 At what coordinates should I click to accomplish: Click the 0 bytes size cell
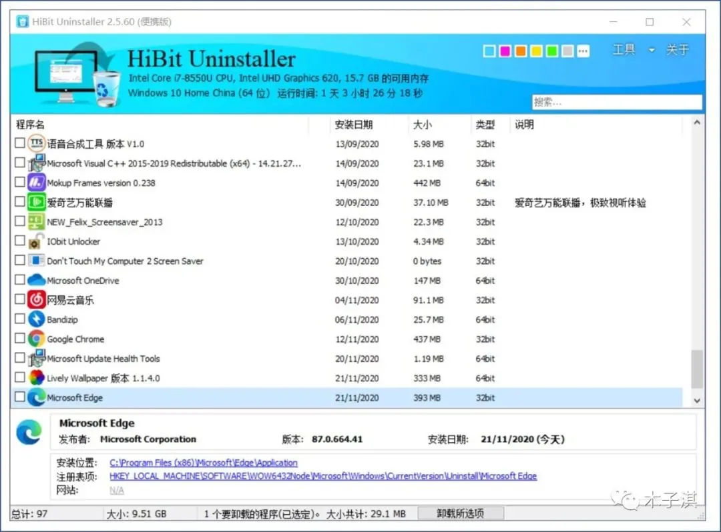(x=427, y=261)
